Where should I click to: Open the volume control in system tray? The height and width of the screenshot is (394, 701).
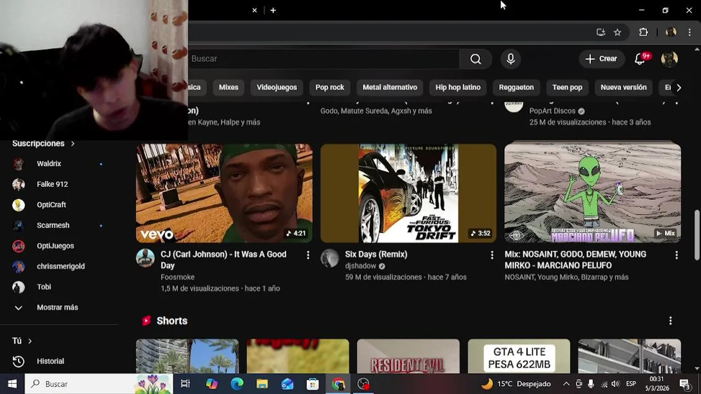(615, 384)
